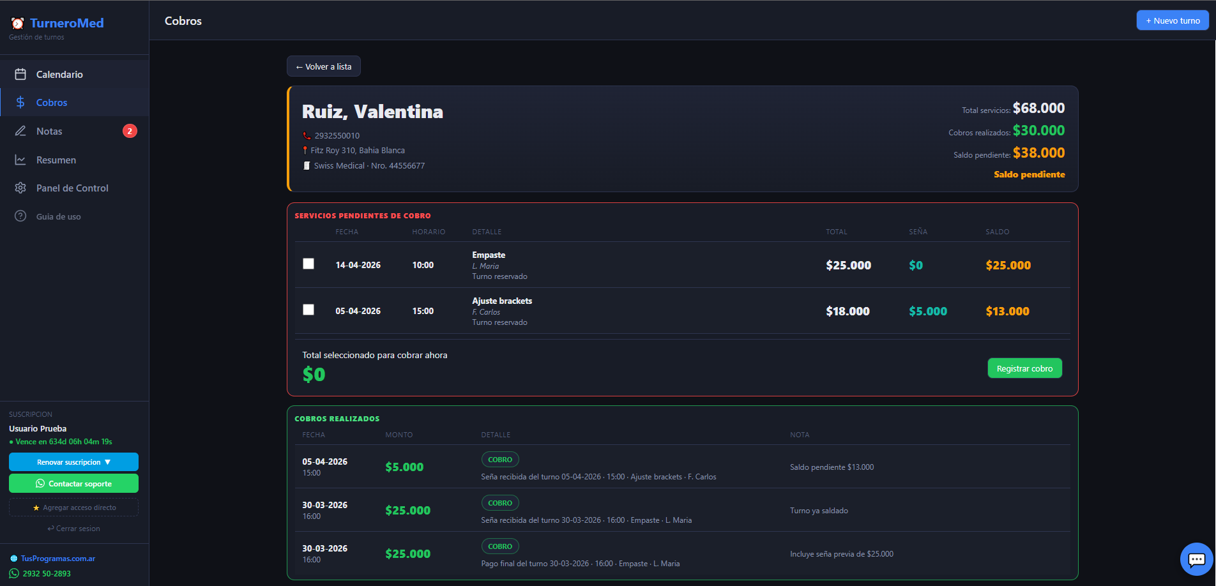Click the red notes badge showing 2
This screenshot has width=1216, height=586.
click(x=130, y=131)
